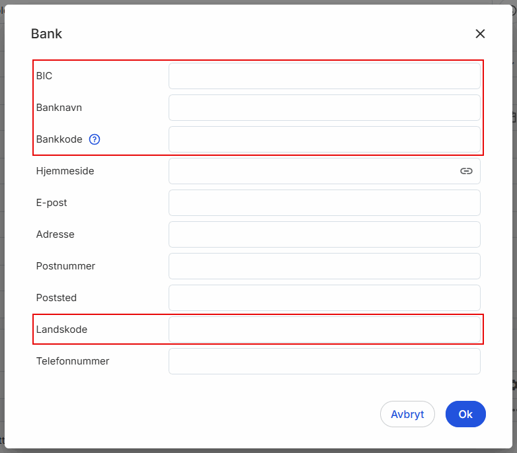Confirm with the Ok button
Viewport: 517px width, 453px height.
pyautogui.click(x=465, y=414)
